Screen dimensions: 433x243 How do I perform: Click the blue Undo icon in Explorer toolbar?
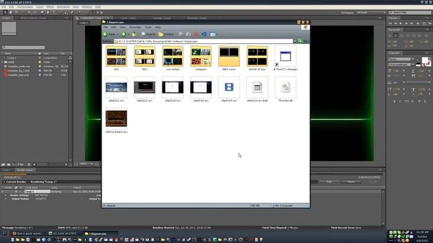click(x=204, y=34)
